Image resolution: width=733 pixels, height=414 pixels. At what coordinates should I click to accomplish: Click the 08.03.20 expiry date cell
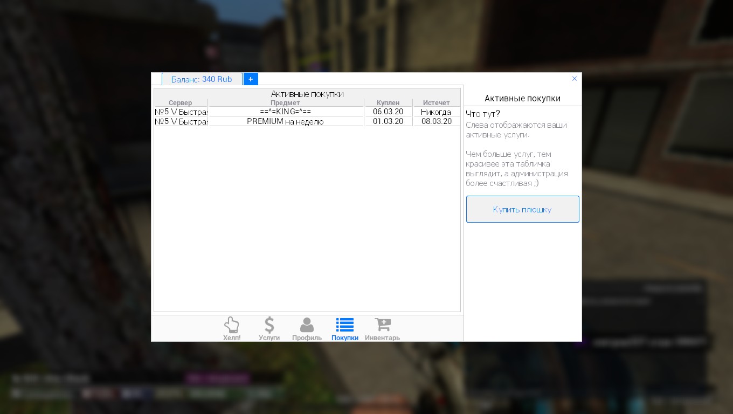pyautogui.click(x=436, y=122)
